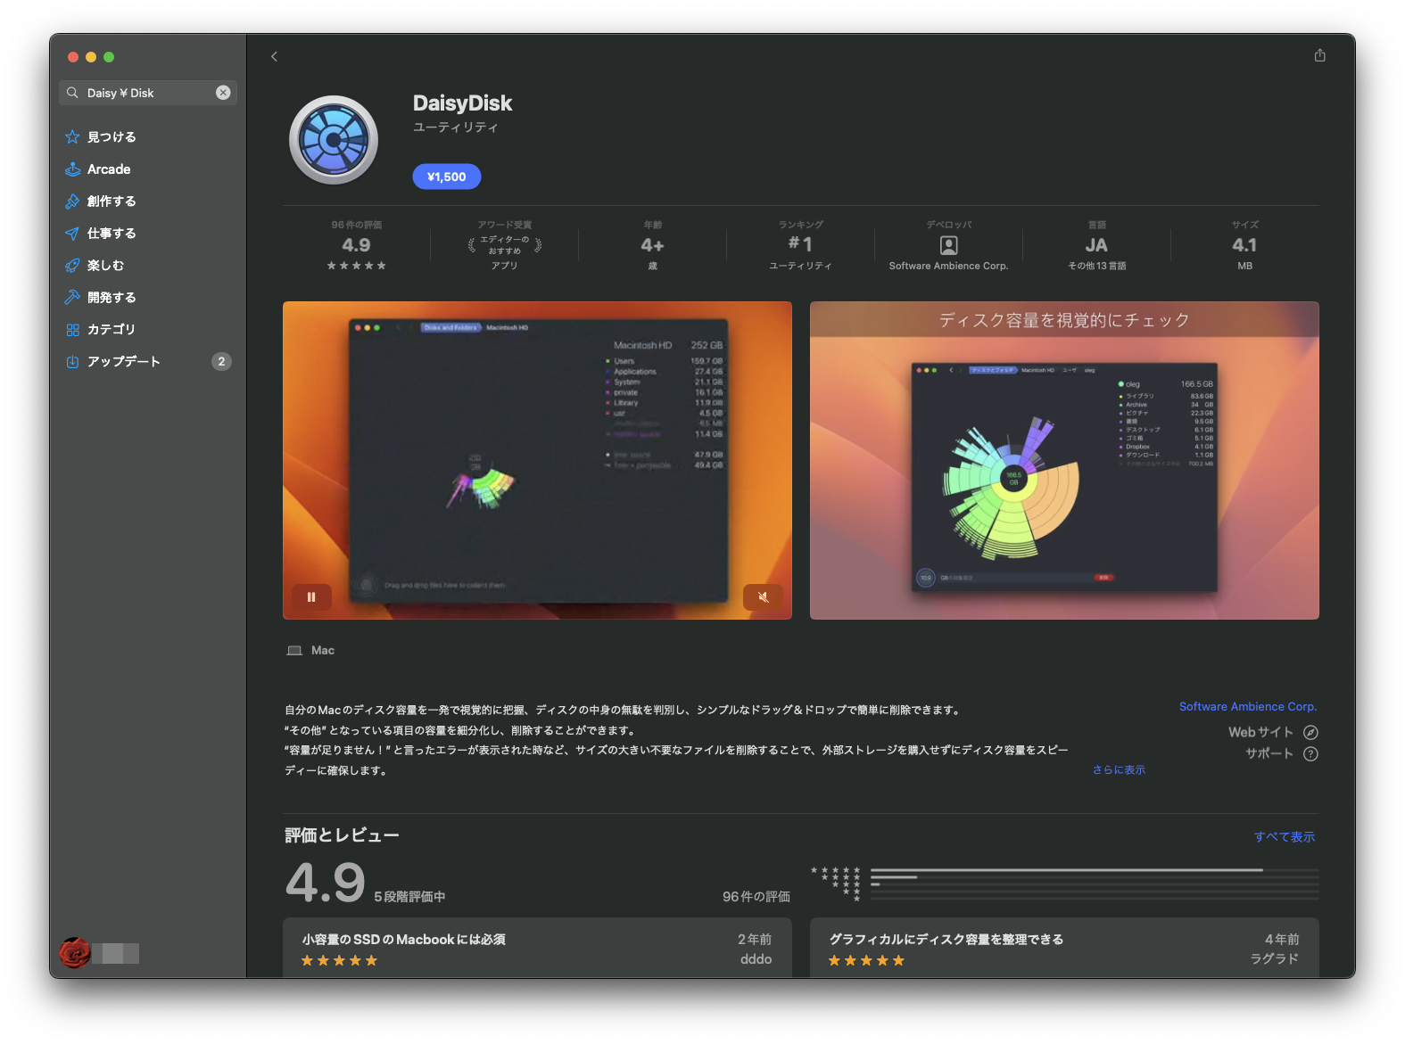Click the 4.1 MB size entry
The image size is (1405, 1044).
[x=1244, y=245]
